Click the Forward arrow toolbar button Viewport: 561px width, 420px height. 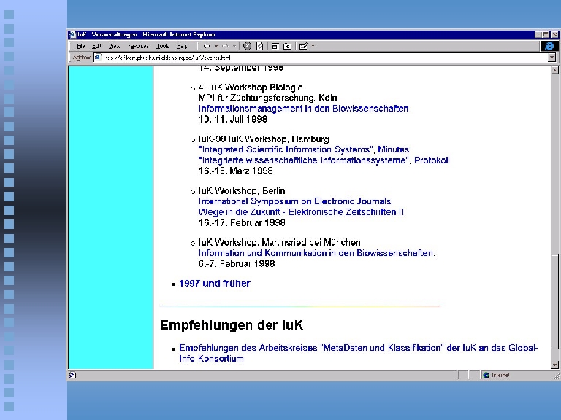(224, 46)
